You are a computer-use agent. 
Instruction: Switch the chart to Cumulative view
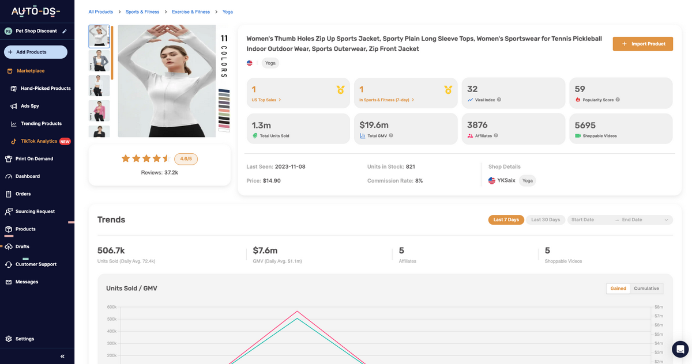click(646, 288)
